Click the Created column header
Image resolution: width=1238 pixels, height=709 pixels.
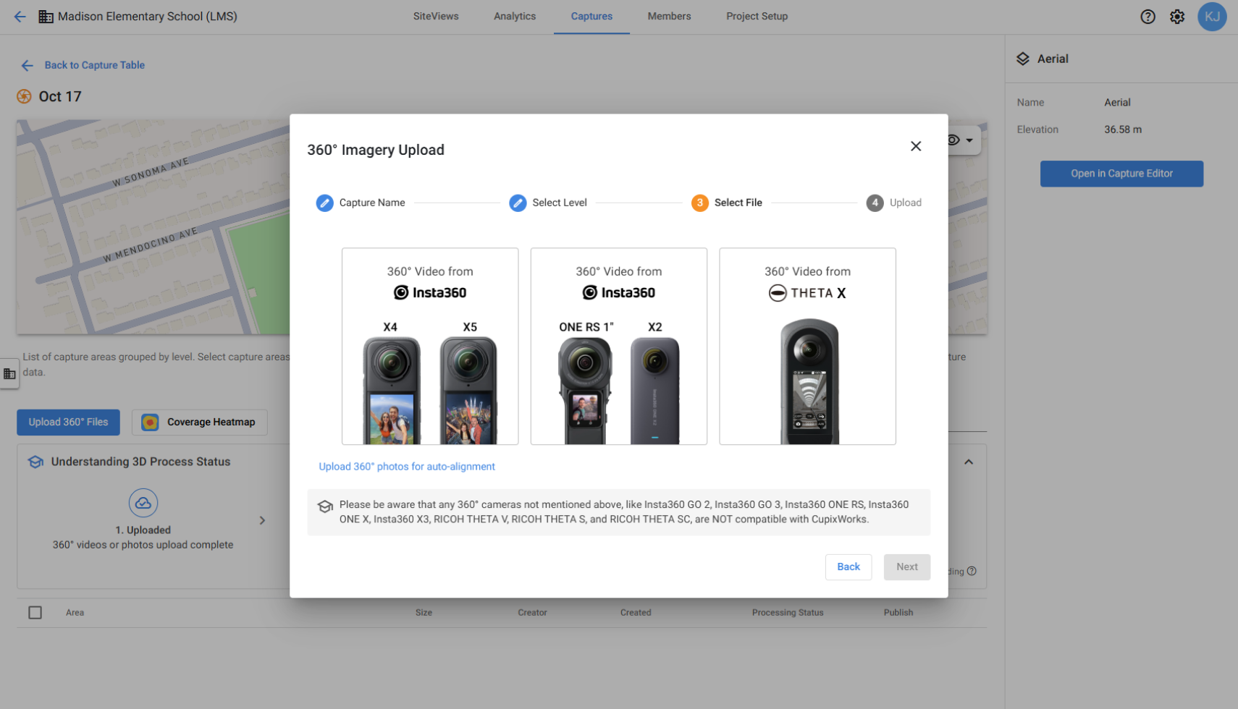tap(636, 613)
